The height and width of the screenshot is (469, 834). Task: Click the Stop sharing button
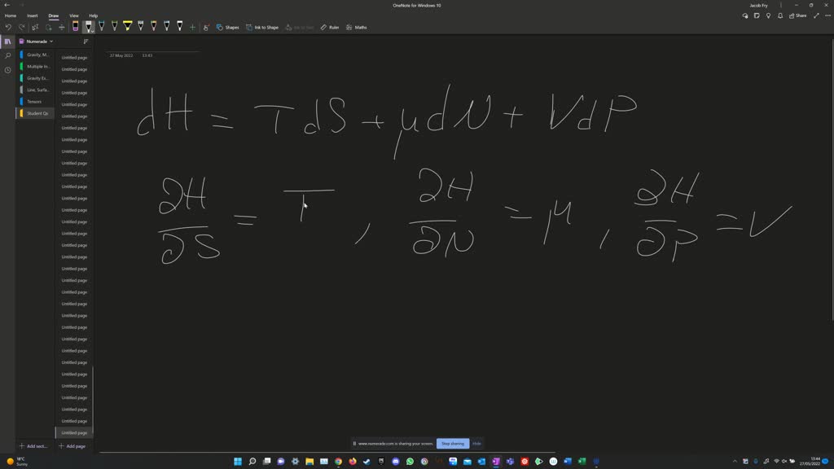[452, 444]
